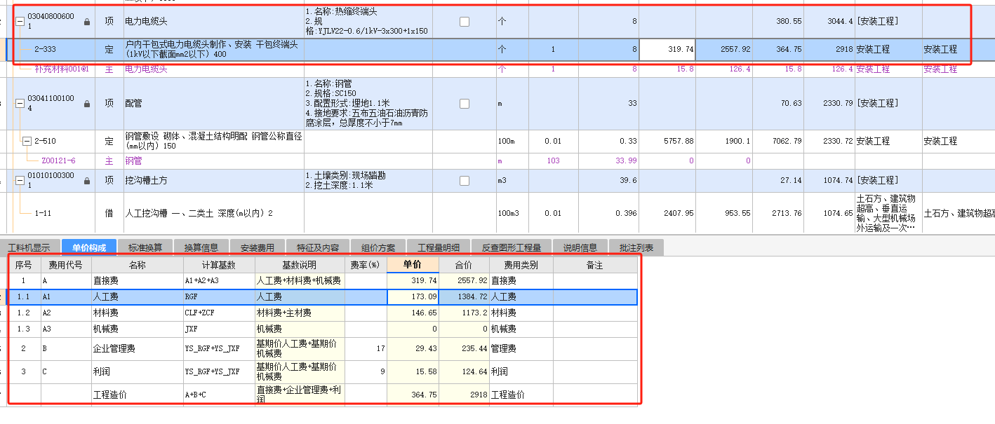Click the 人工挖沟槽 一、二类土 name cell
Screen dimensions: 995x424
tap(213, 213)
